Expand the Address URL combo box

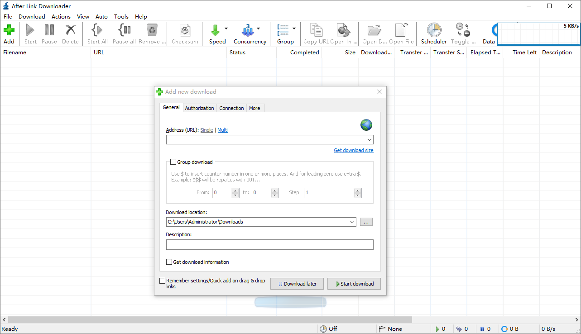(370, 140)
